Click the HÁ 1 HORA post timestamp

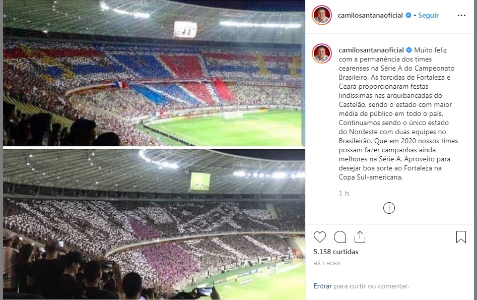point(327,264)
